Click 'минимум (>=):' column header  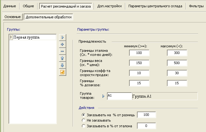pos(135,46)
